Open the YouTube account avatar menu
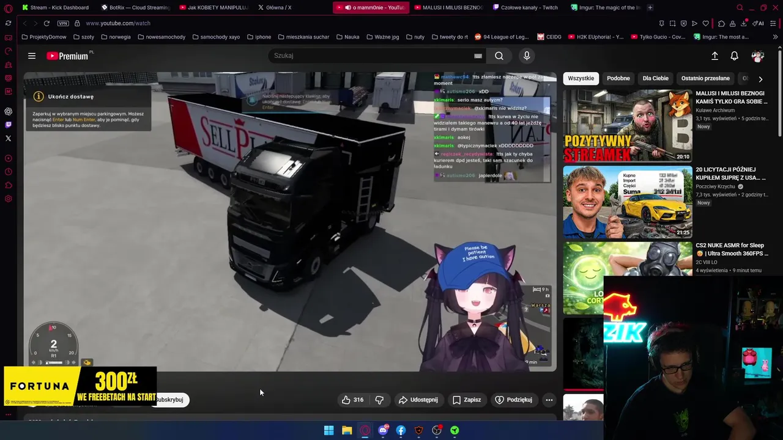783x440 pixels. pos(758,56)
